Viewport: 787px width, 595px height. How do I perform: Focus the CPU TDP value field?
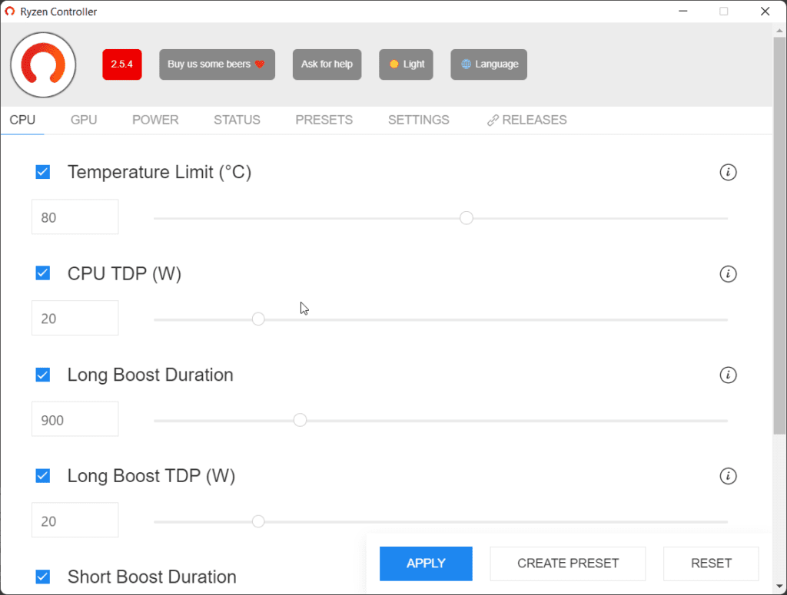click(75, 318)
